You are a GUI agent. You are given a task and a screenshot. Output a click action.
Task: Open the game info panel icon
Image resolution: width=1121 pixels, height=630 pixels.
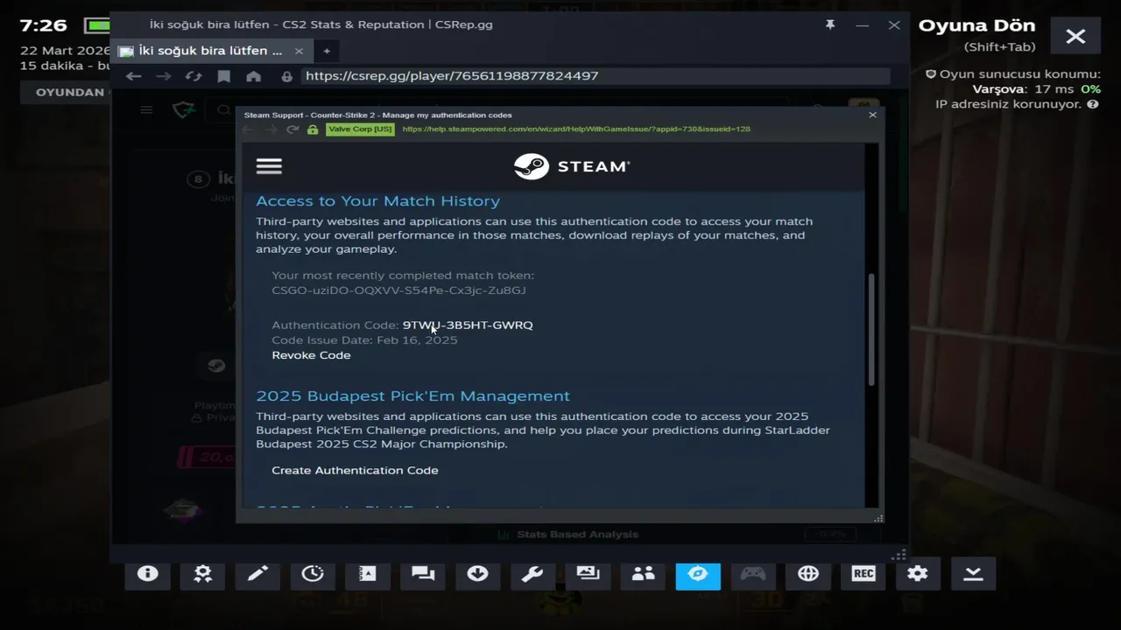pos(147,574)
